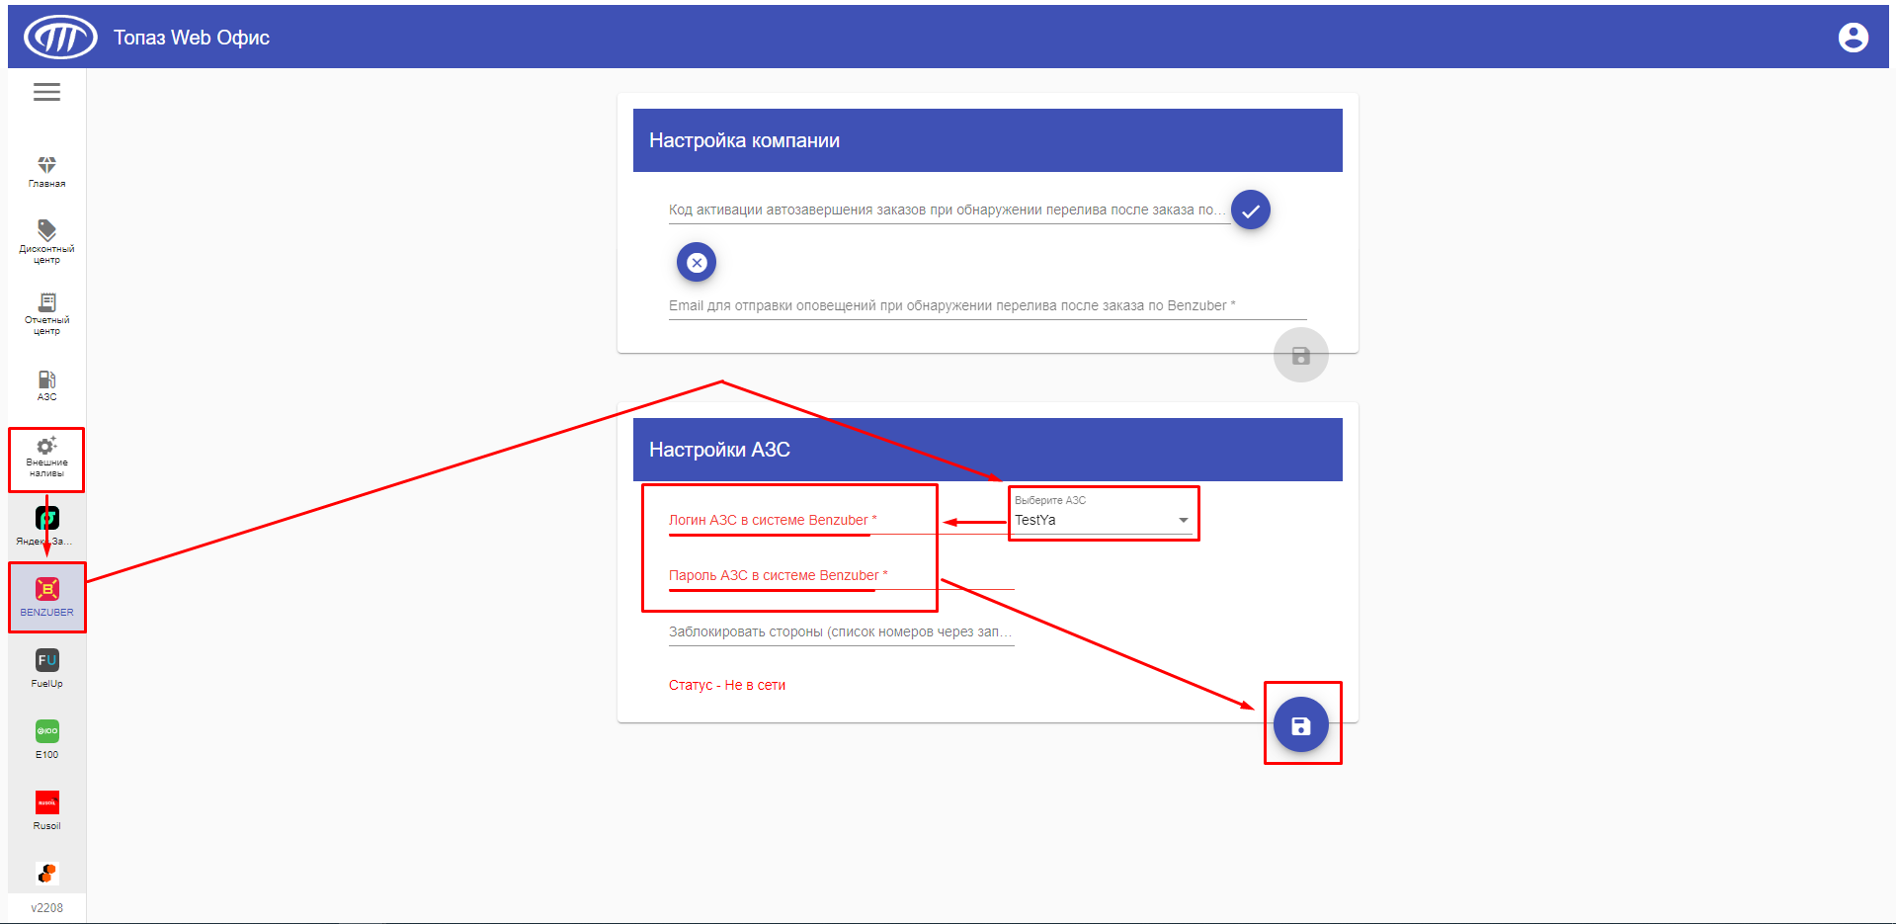Save АЗС settings with blue save button
The height and width of the screenshot is (924, 1896).
pos(1301,724)
